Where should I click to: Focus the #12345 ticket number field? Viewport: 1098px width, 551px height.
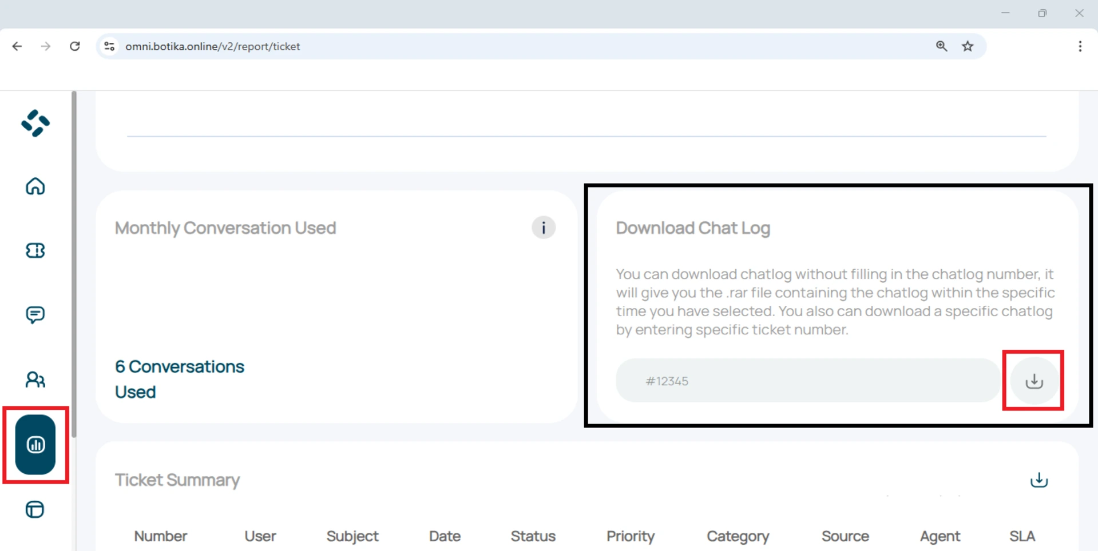(807, 381)
